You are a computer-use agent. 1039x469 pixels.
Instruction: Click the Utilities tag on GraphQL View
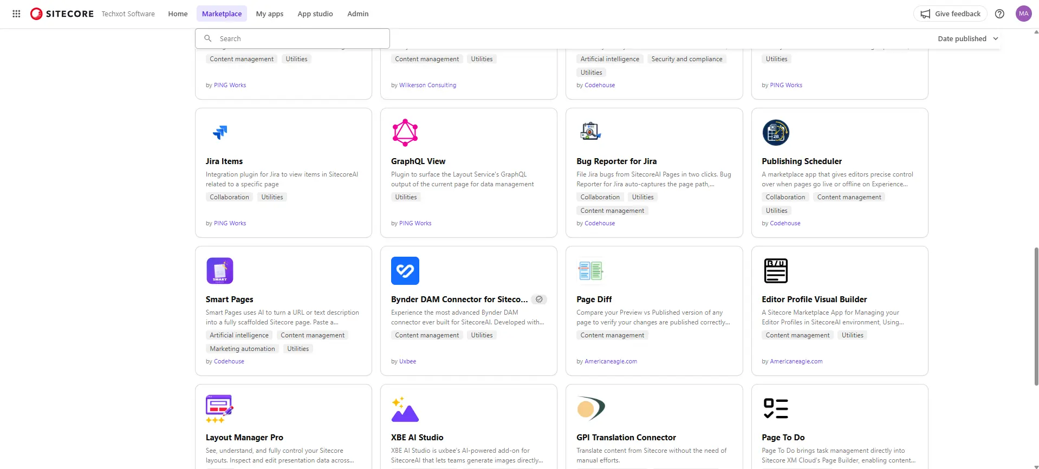406,197
